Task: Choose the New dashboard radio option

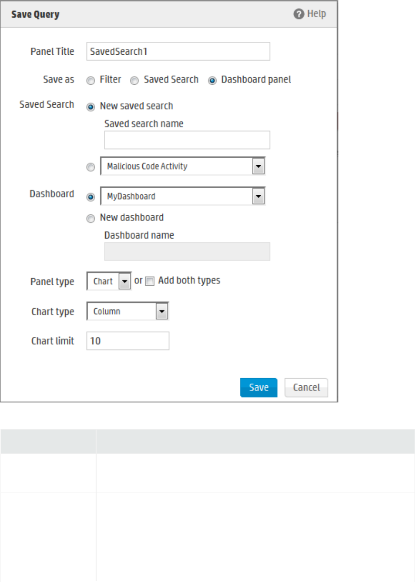Action: 90,219
